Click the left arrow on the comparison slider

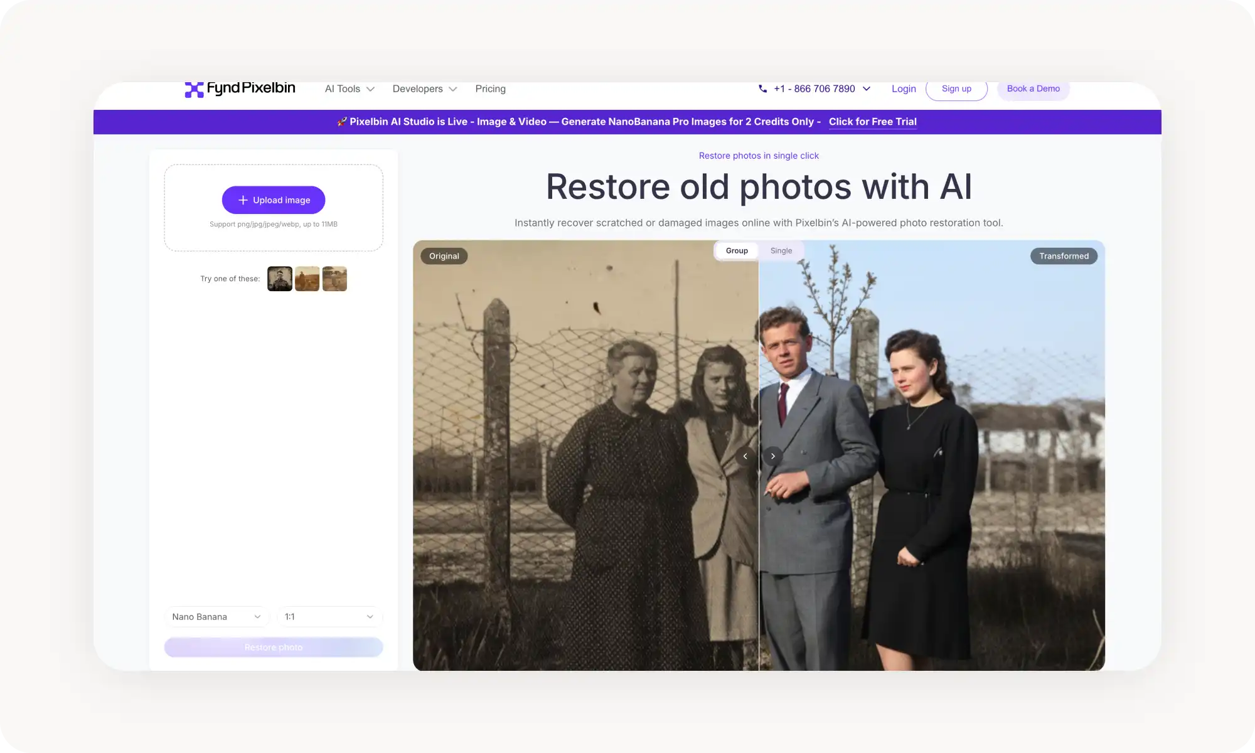point(745,456)
